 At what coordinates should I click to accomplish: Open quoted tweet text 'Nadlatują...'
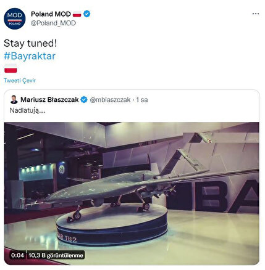tap(27, 110)
